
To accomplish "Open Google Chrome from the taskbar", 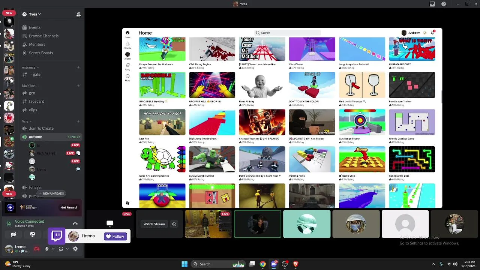I will 263,264.
